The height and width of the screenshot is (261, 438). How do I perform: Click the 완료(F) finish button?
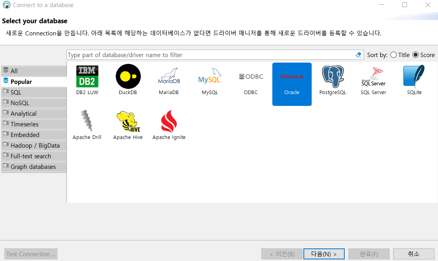coord(369,254)
